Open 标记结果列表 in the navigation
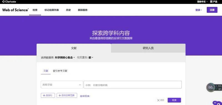 [52, 10]
